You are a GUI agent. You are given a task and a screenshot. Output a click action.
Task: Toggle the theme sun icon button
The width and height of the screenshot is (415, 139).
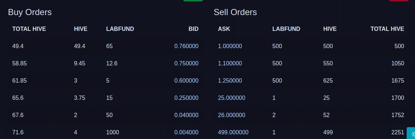pos(411,134)
